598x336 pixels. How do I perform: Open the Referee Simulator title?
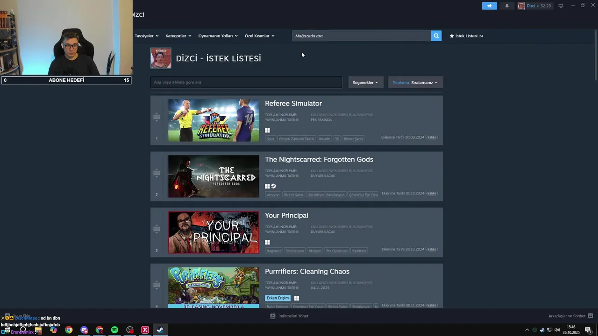pyautogui.click(x=293, y=103)
